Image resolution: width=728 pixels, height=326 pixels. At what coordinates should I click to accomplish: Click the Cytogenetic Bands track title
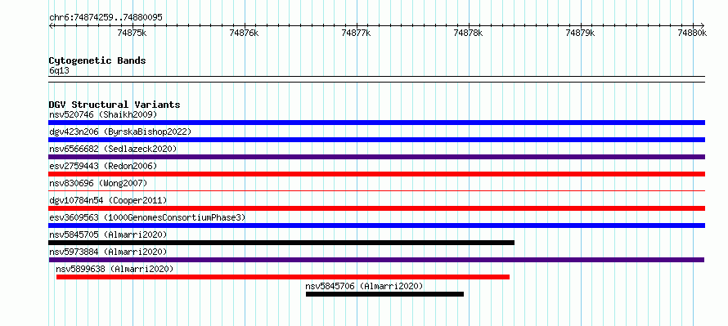(97, 60)
